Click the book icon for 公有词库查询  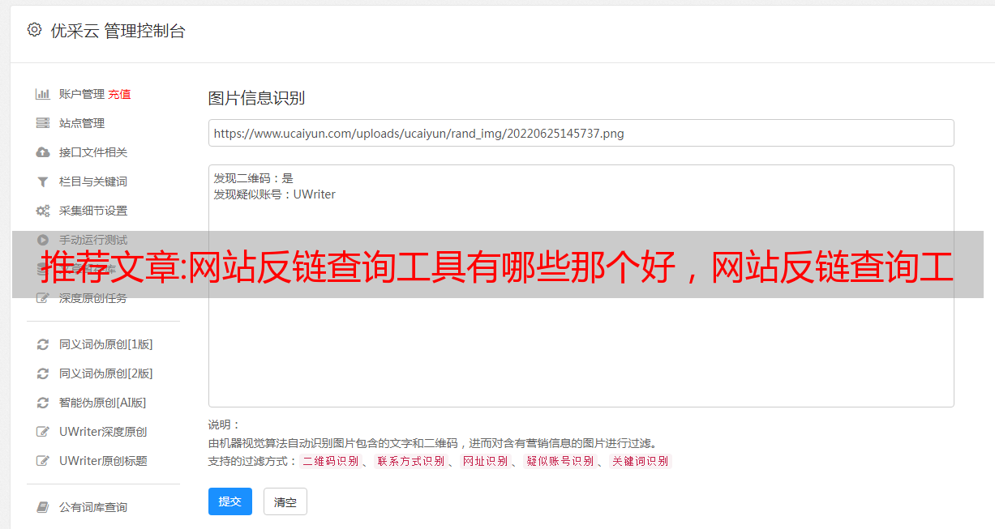pos(43,507)
